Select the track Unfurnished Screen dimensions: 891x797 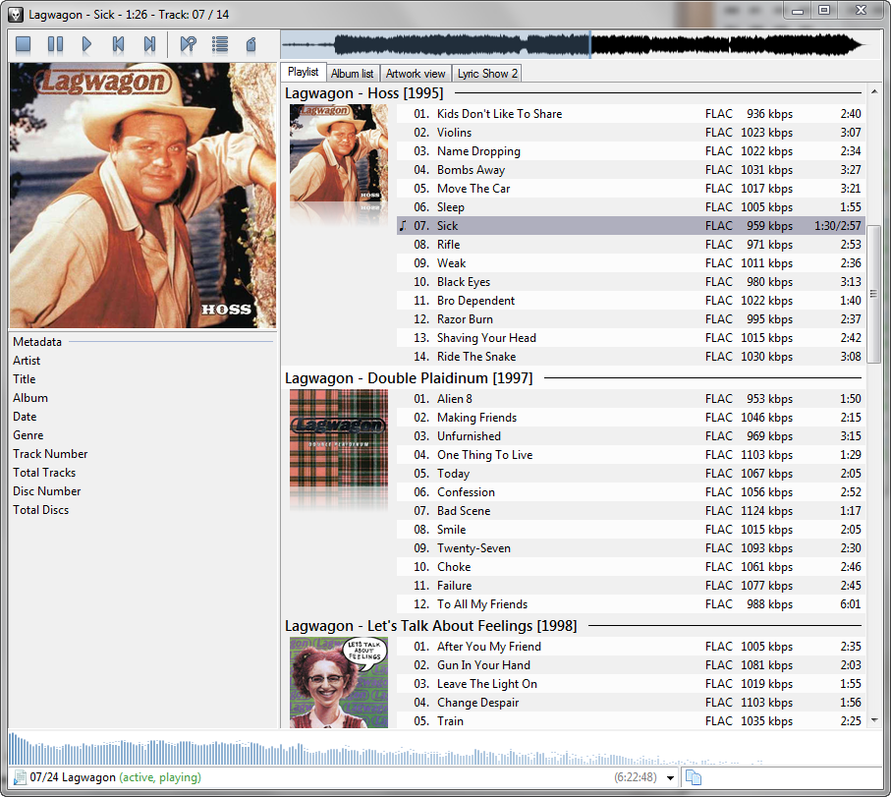[x=631, y=436]
